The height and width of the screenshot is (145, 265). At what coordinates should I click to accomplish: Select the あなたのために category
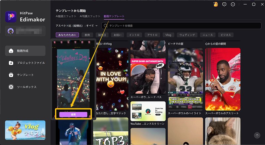(67, 35)
